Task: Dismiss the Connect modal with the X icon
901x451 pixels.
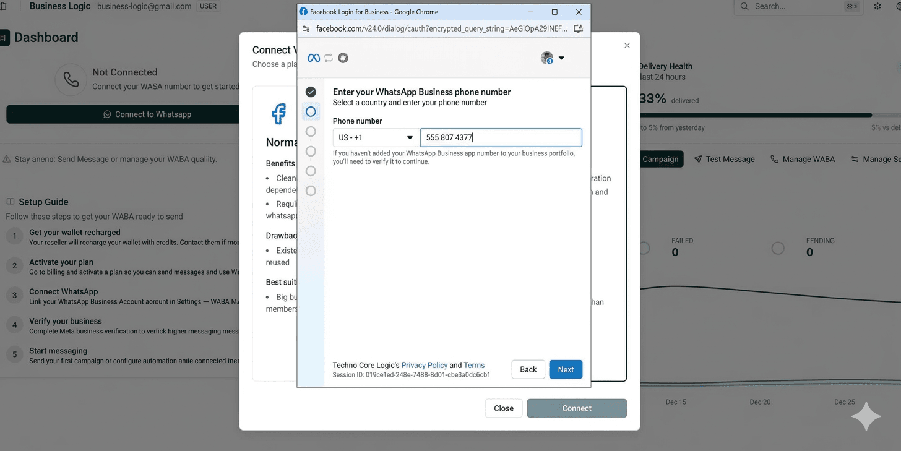Action: point(627,45)
